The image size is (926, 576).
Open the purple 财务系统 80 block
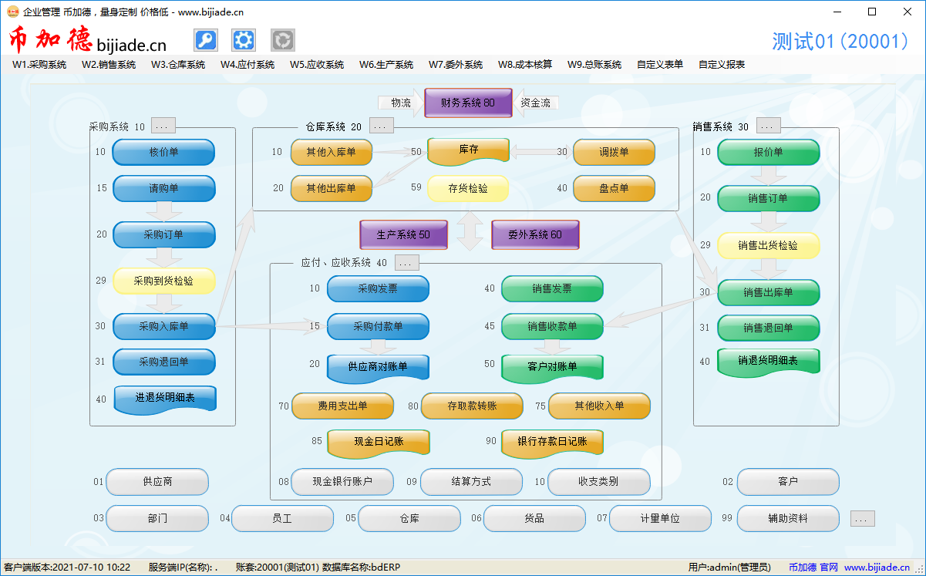tap(468, 103)
